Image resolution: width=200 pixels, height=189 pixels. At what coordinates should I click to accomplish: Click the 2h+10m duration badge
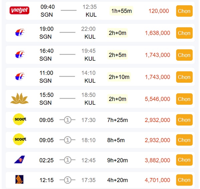tap(119, 77)
